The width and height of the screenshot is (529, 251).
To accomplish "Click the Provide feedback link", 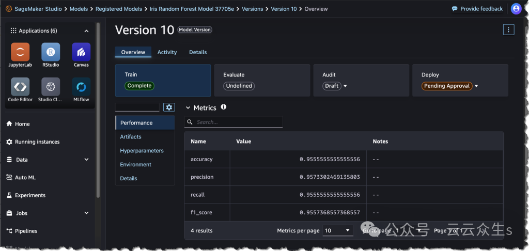I will (481, 9).
